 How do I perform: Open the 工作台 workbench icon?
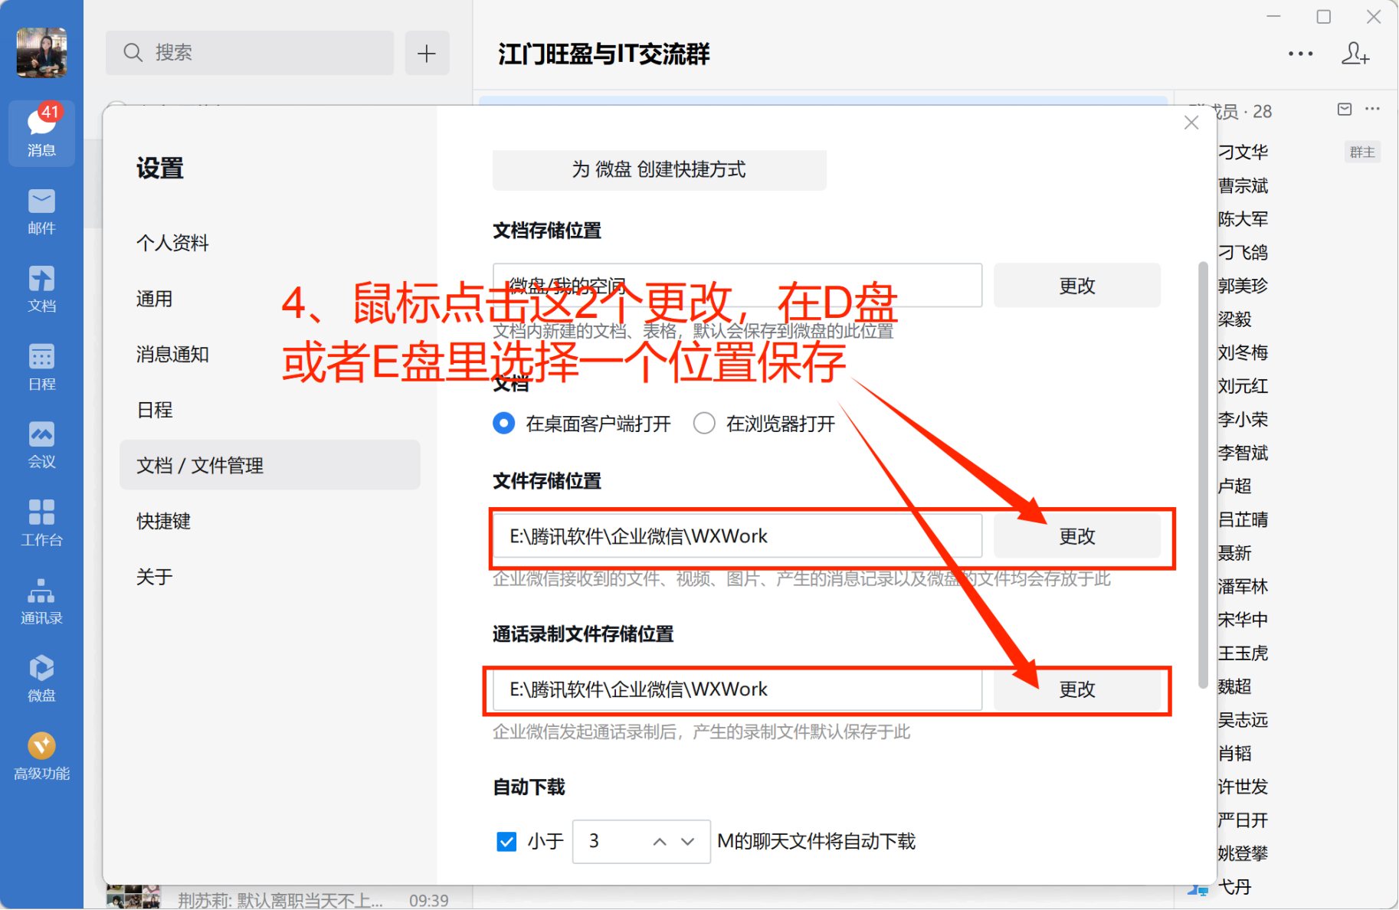41,523
